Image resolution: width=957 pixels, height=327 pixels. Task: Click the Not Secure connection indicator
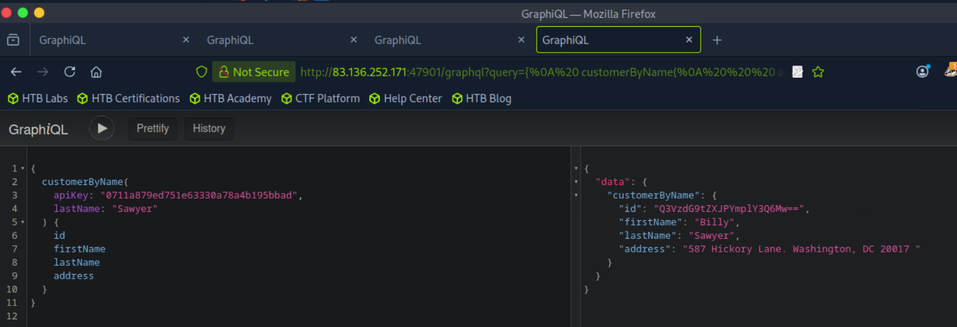[254, 72]
